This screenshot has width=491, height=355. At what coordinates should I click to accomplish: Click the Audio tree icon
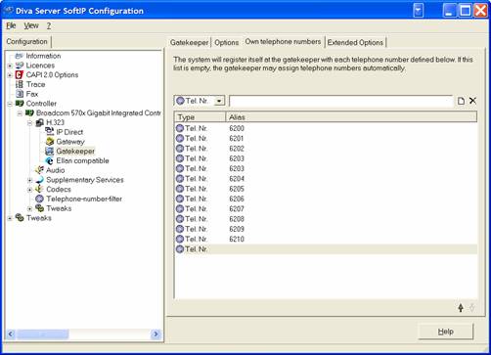[x=39, y=170]
